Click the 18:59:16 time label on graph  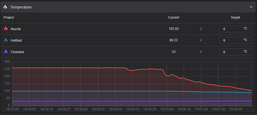tap(132, 109)
